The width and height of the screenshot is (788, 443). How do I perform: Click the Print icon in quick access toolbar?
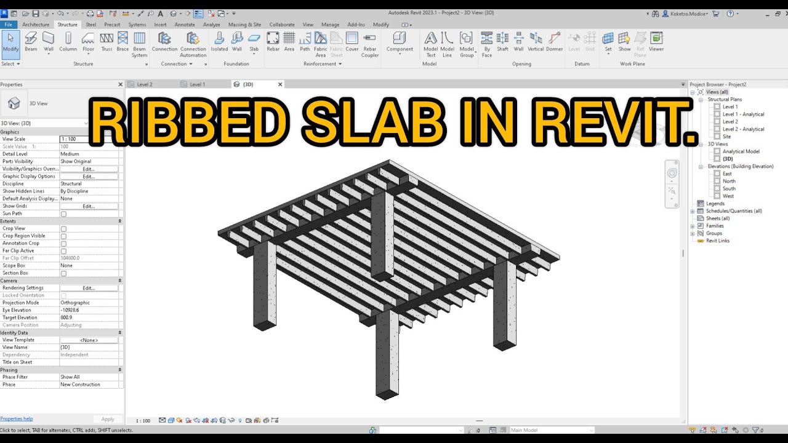[x=90, y=14]
